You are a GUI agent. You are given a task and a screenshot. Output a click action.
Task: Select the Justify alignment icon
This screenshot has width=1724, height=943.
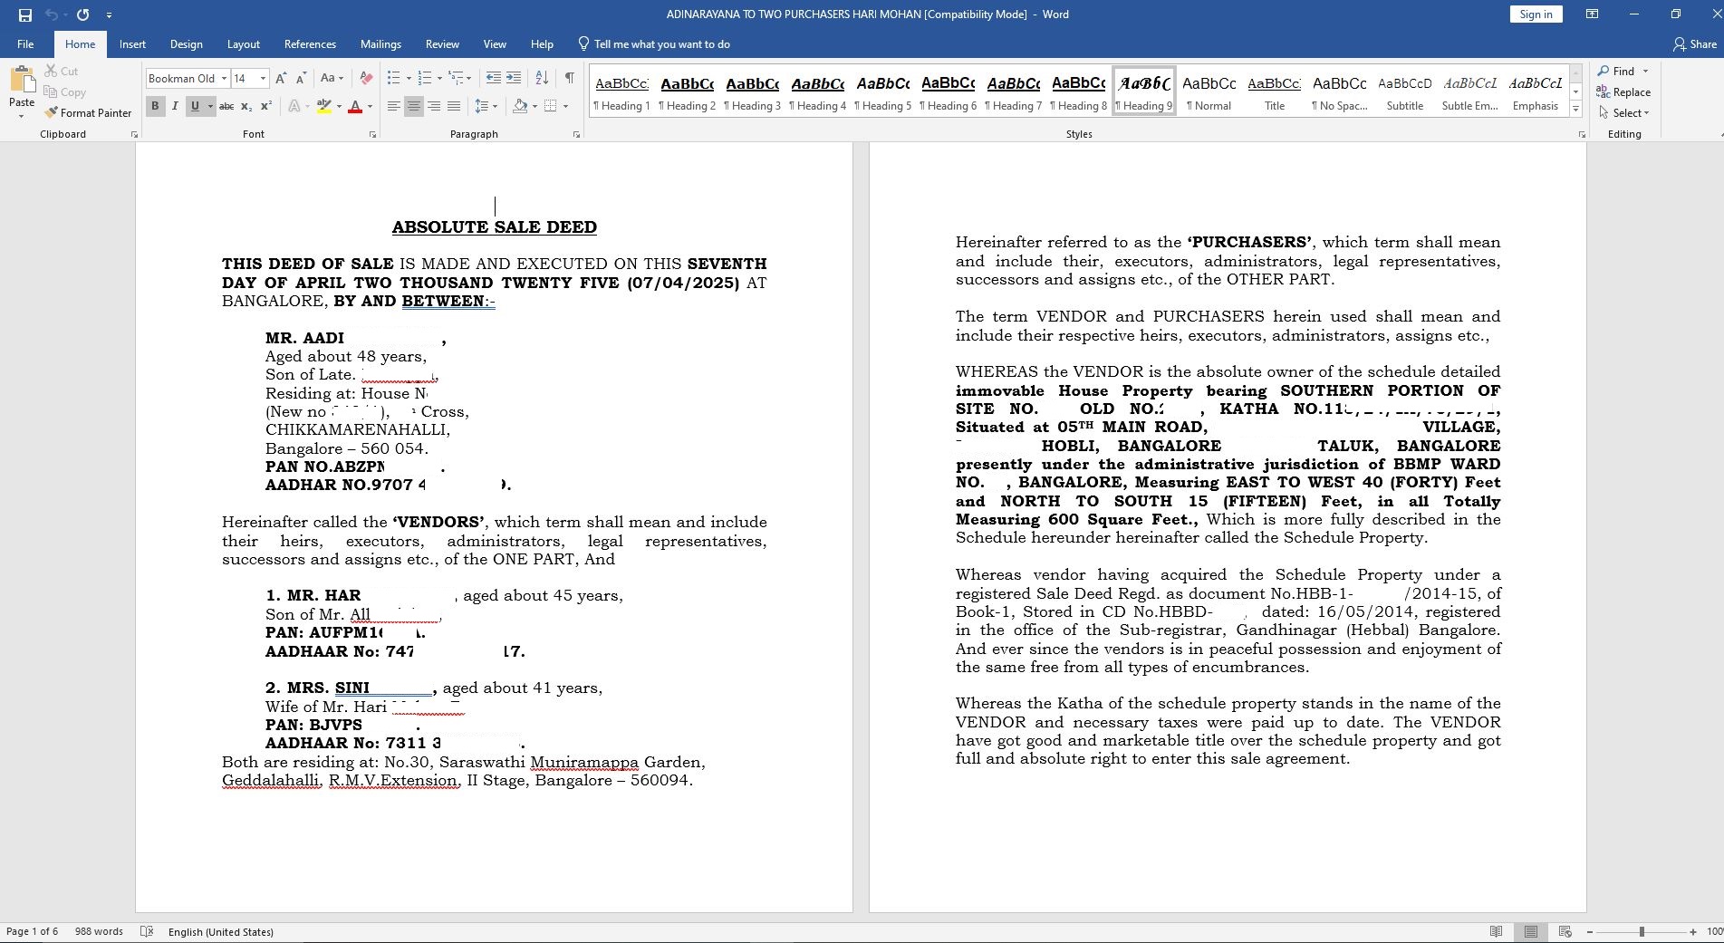pos(454,106)
